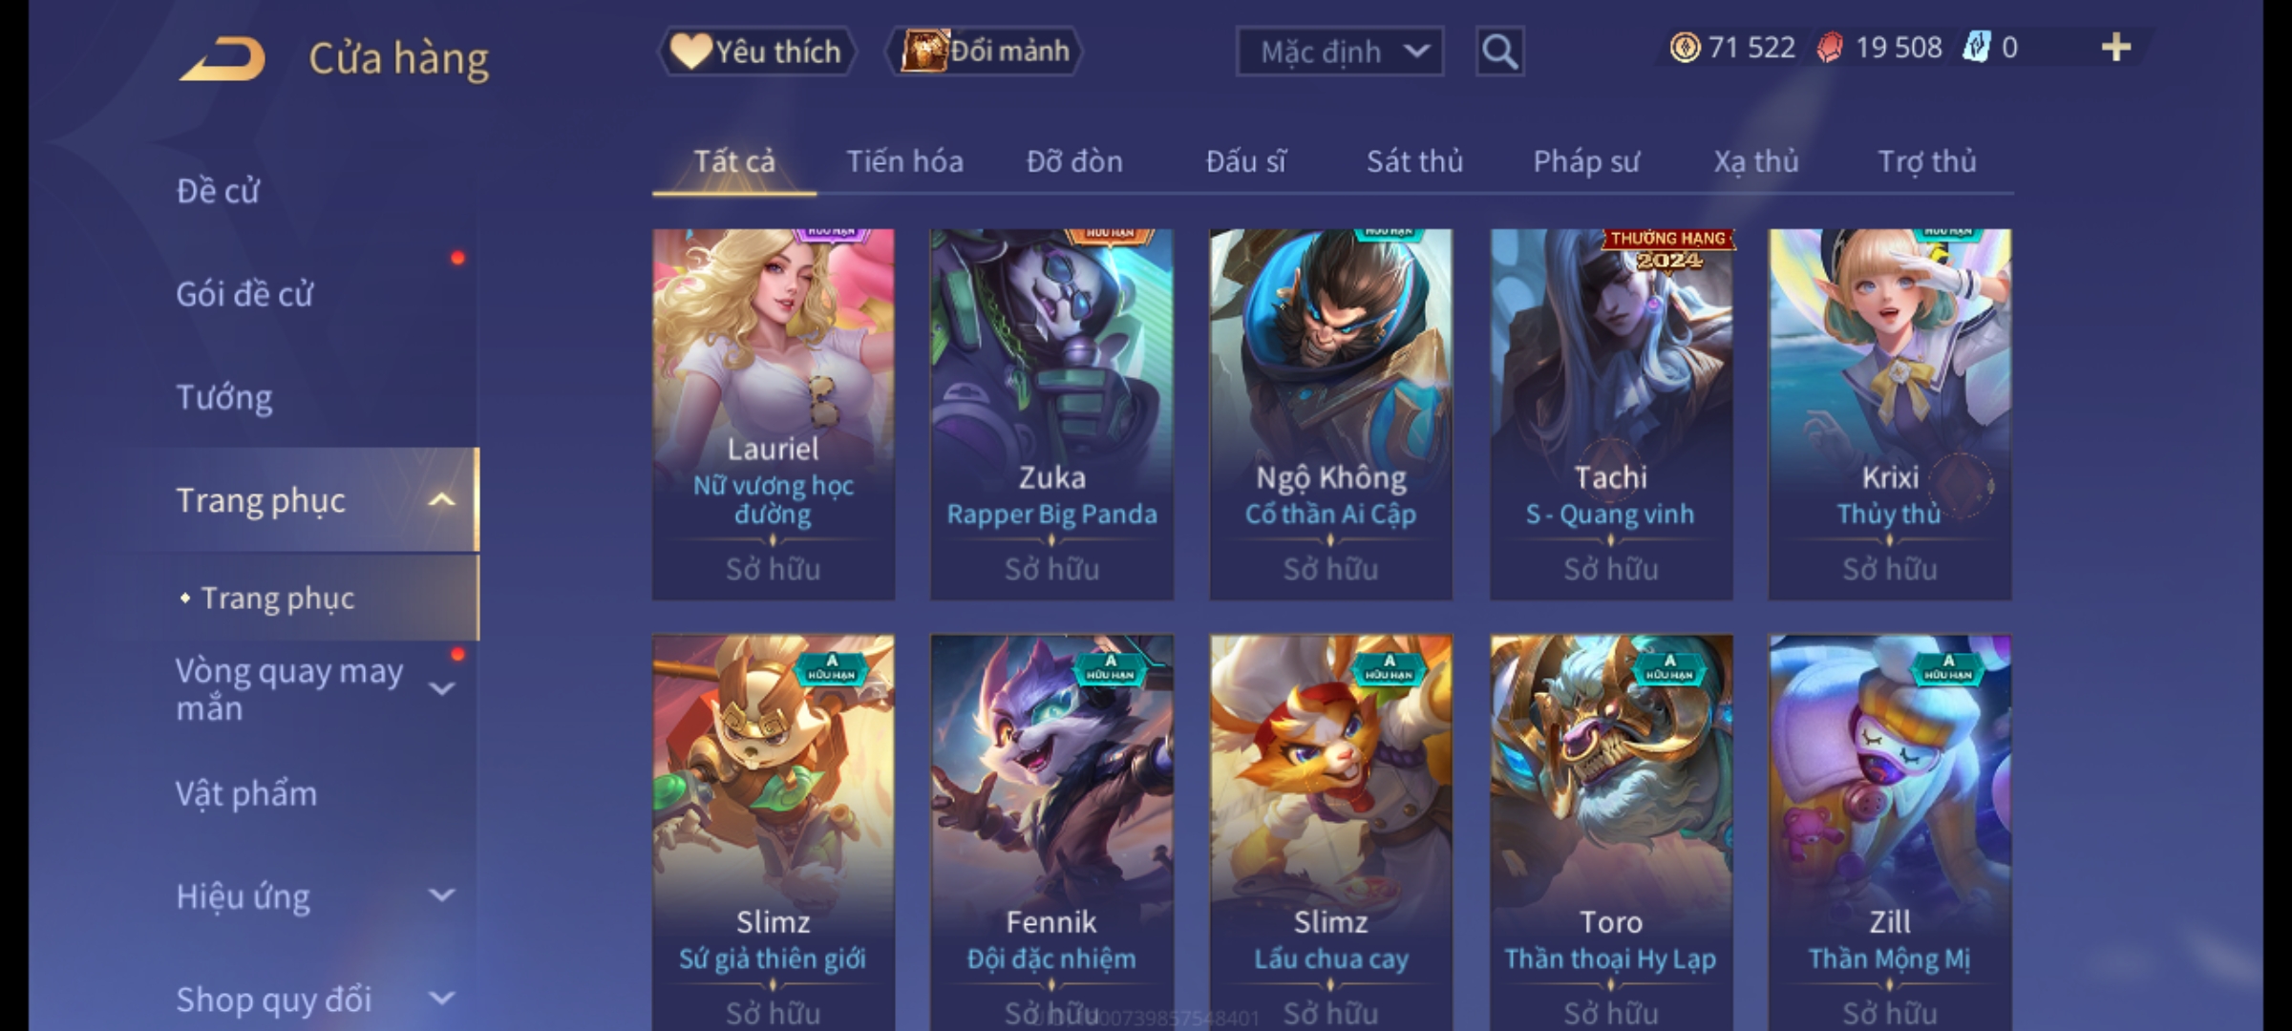Viewport: 2292px width, 1031px height.
Task: Open Gói đề cử sidebar item
Action: click(x=244, y=294)
